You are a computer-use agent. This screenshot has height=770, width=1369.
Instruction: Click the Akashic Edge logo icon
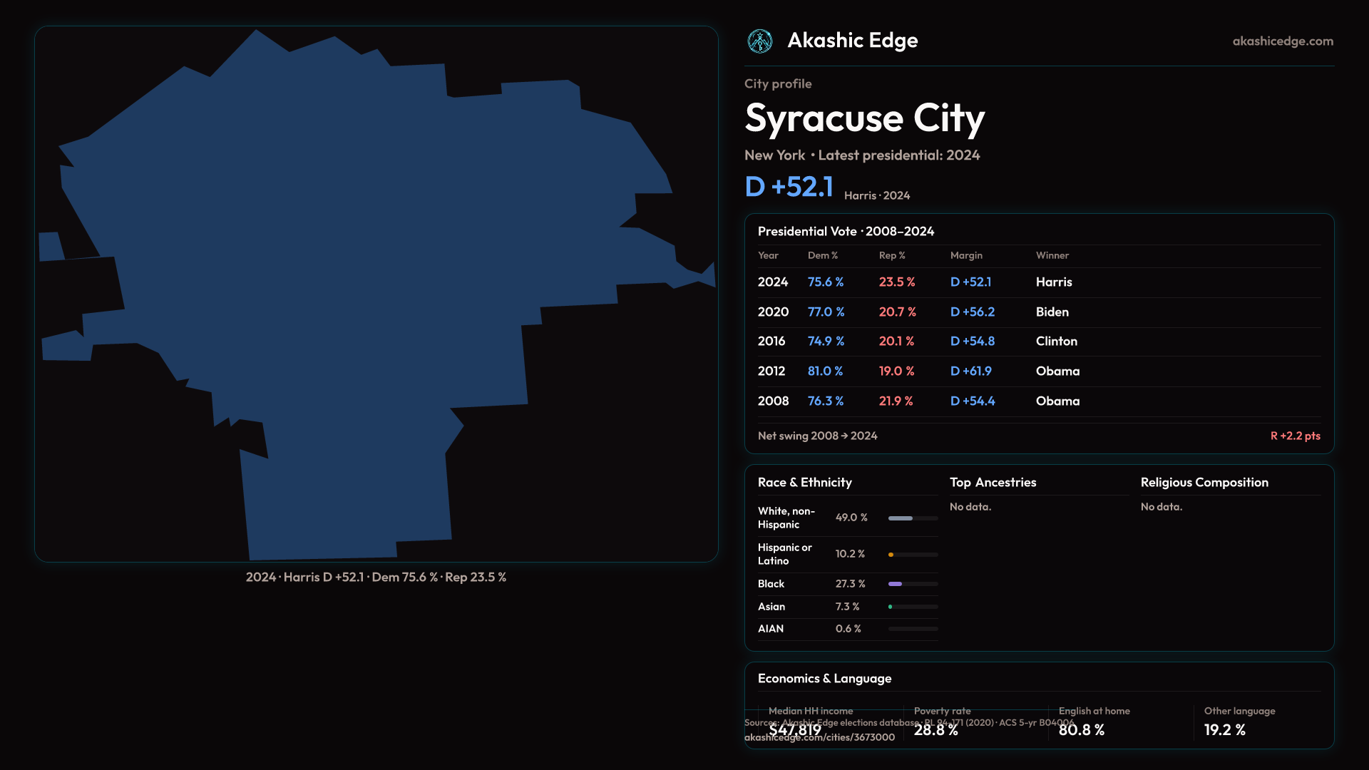coord(759,41)
